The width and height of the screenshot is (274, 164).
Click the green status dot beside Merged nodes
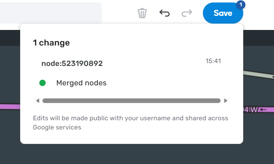[x=42, y=83]
